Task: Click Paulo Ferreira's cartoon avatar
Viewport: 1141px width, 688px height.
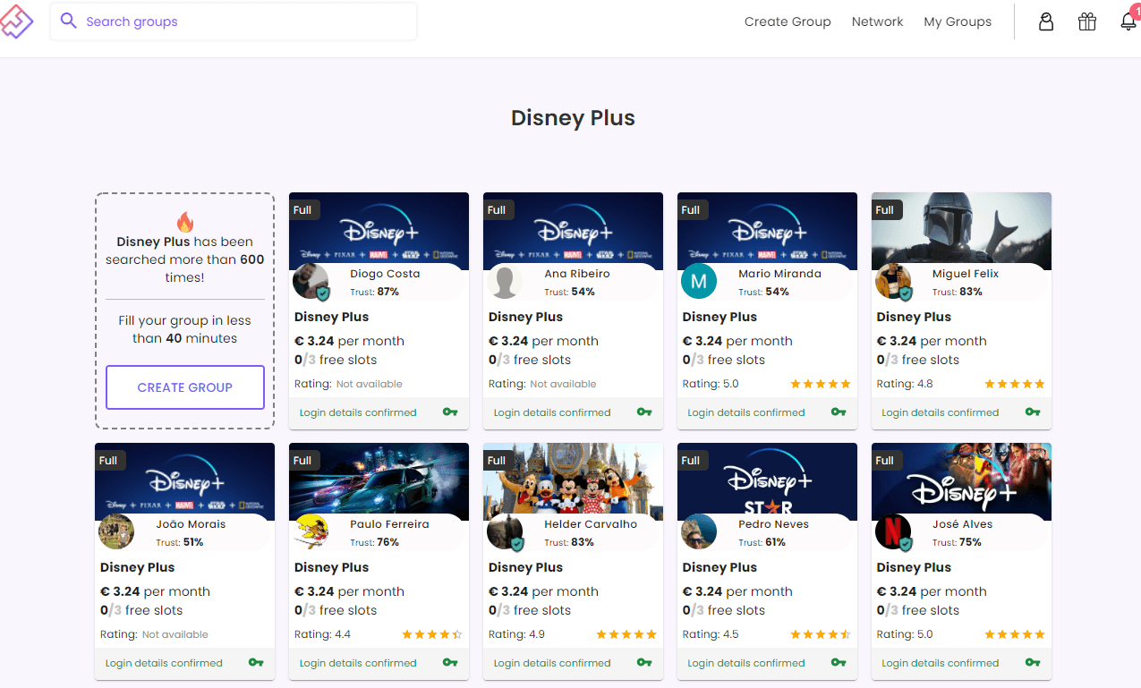Action: tap(311, 531)
